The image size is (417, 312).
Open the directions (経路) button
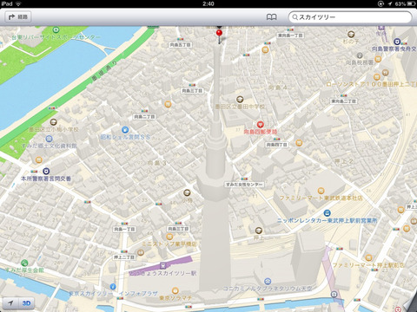18,17
